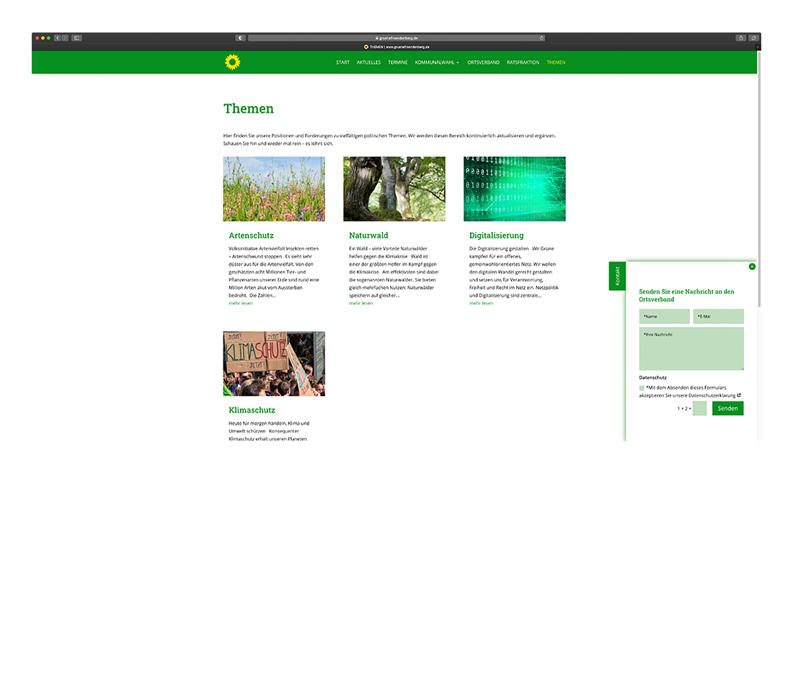Click the Name input field
Image resolution: width=793 pixels, height=688 pixels.
[x=665, y=316]
